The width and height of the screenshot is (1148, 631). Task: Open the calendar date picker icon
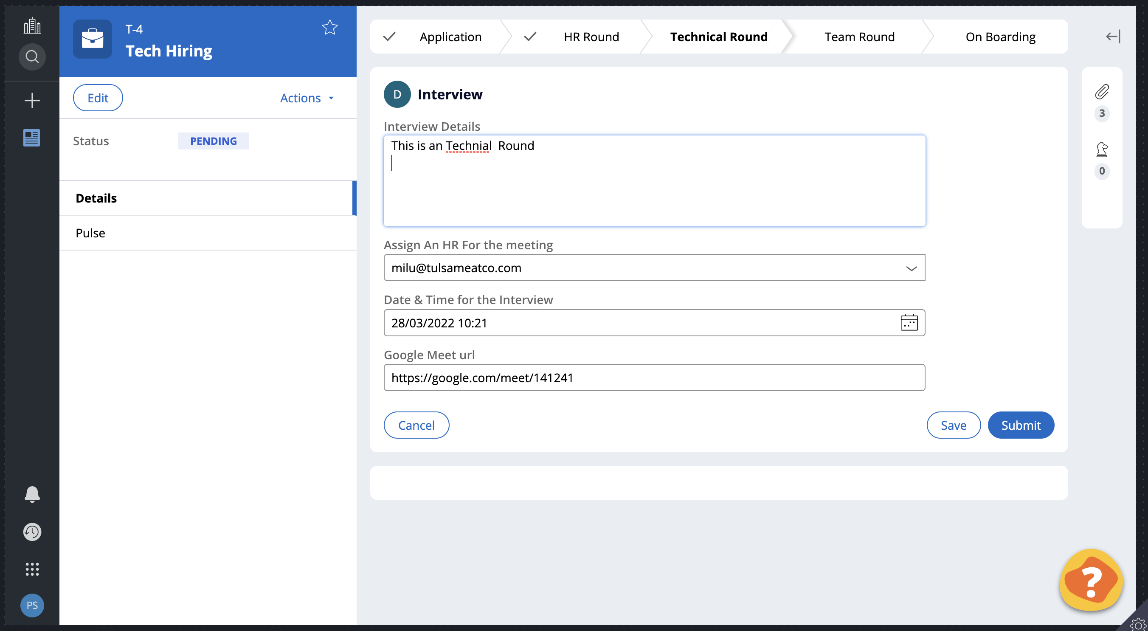(x=909, y=323)
